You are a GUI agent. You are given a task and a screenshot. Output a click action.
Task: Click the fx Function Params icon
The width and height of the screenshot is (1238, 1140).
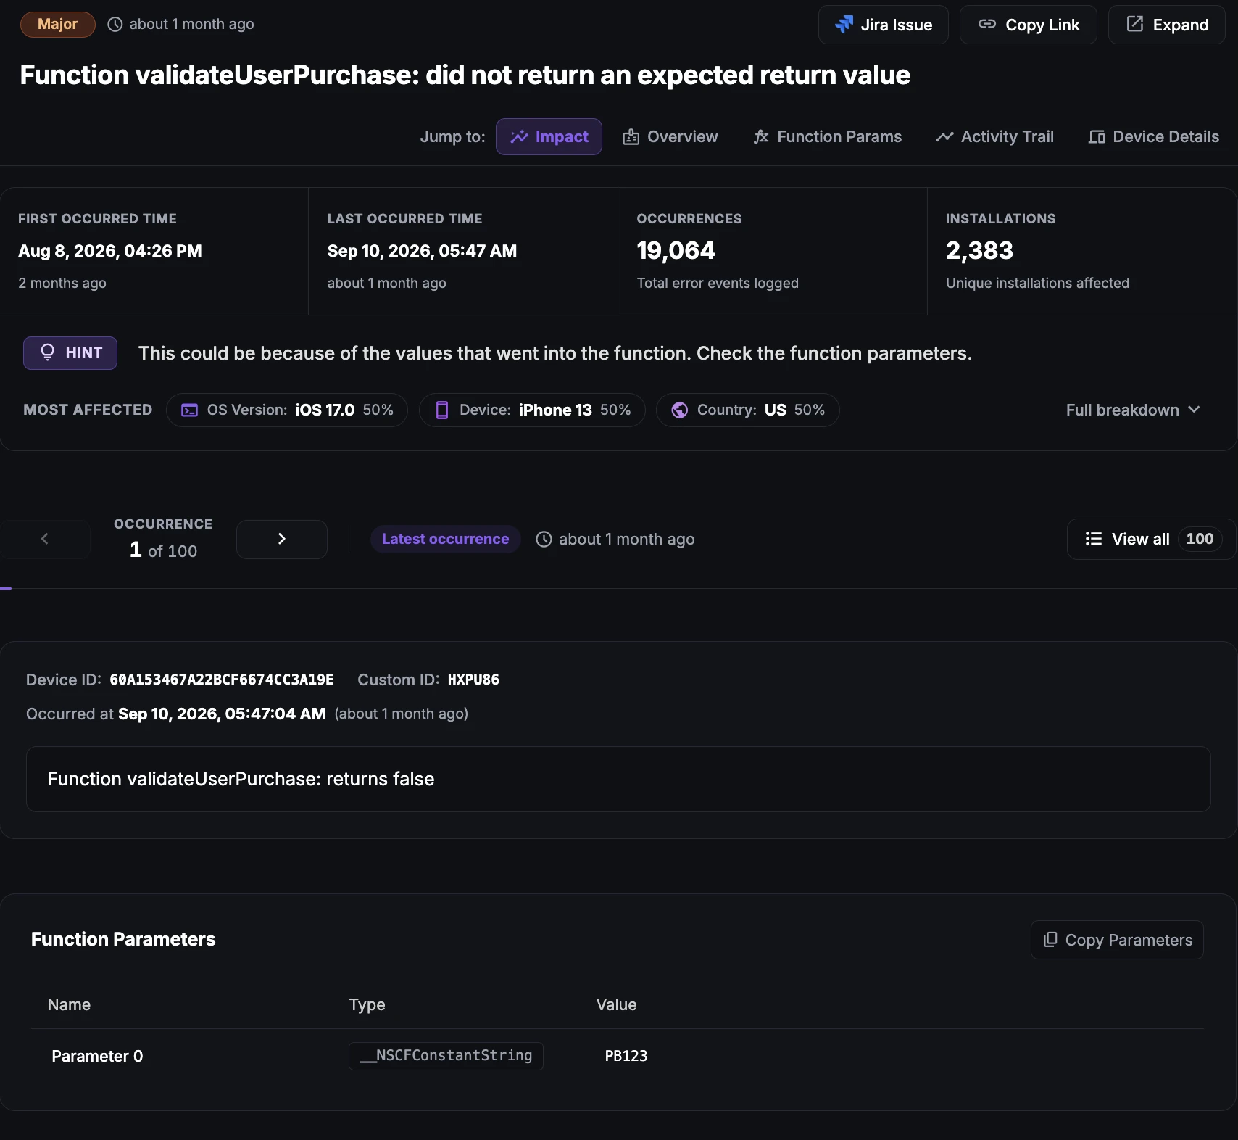[761, 137]
